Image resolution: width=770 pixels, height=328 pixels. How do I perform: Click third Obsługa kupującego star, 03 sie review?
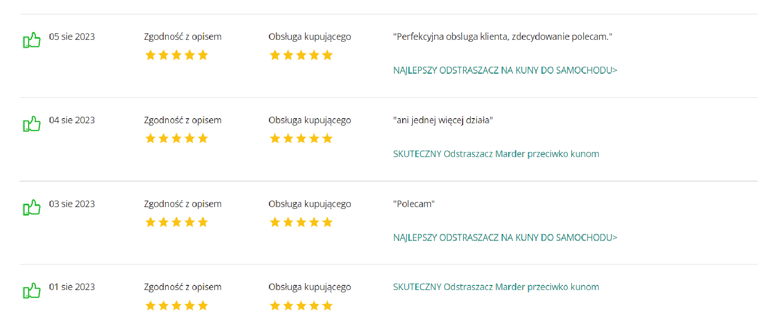coord(301,222)
